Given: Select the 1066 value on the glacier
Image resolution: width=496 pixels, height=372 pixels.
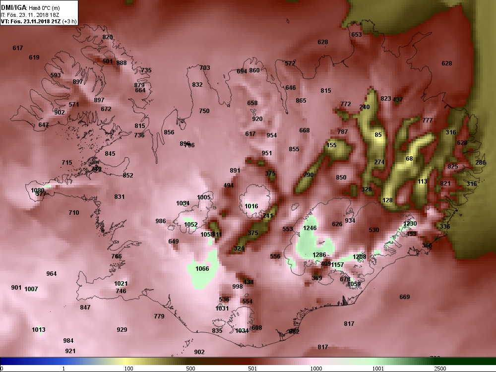Looking at the screenshot, I should click(202, 269).
